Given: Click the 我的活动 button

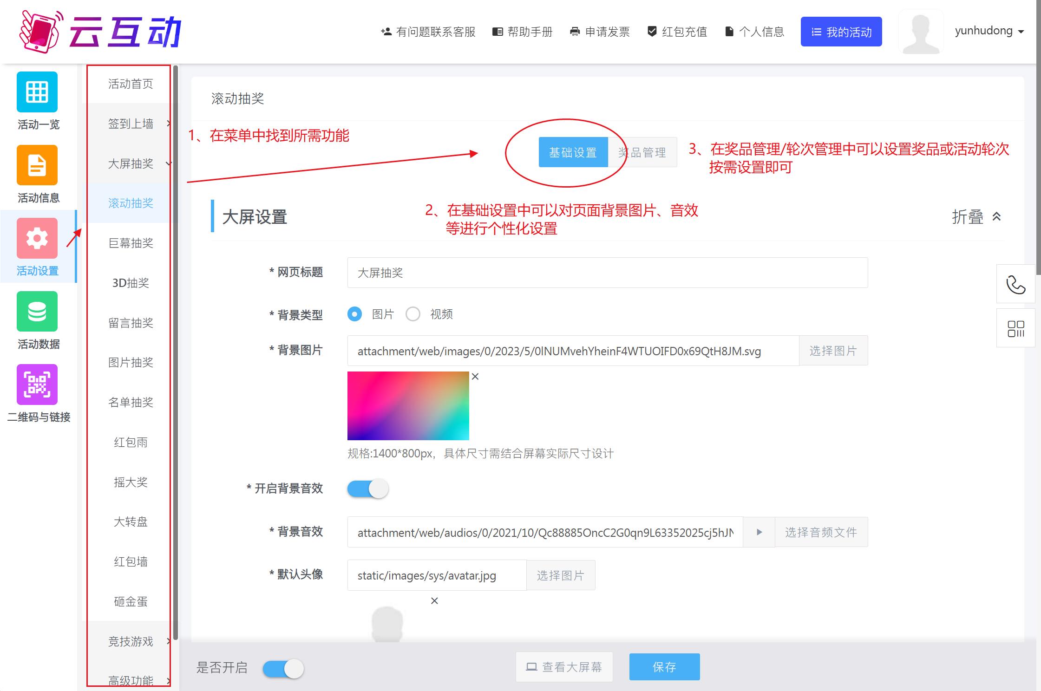Looking at the screenshot, I should tap(841, 32).
